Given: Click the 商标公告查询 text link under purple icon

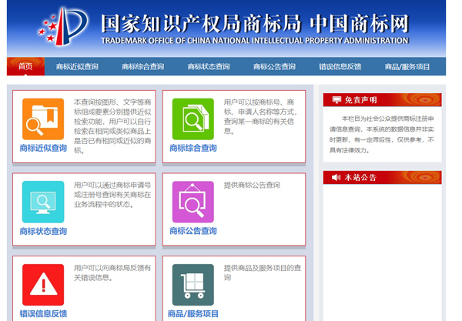Looking at the screenshot, I should (192, 231).
